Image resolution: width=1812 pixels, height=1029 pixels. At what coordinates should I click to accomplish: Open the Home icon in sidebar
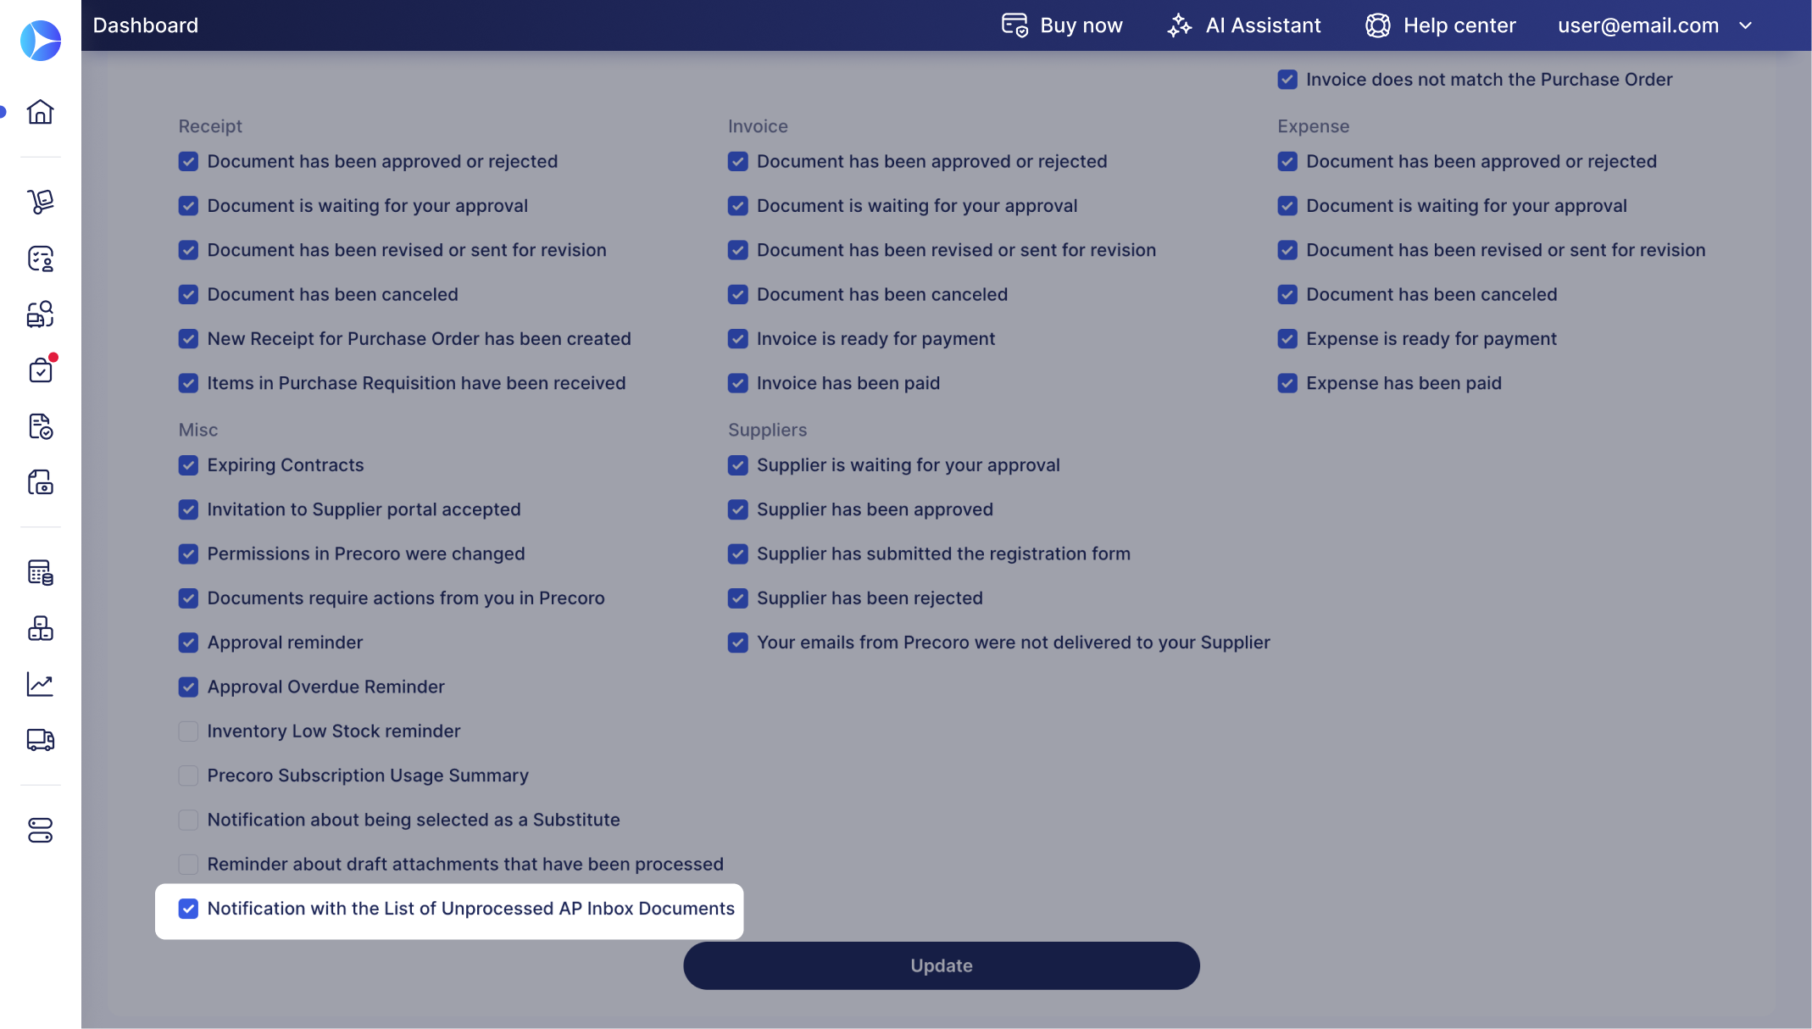pos(40,112)
